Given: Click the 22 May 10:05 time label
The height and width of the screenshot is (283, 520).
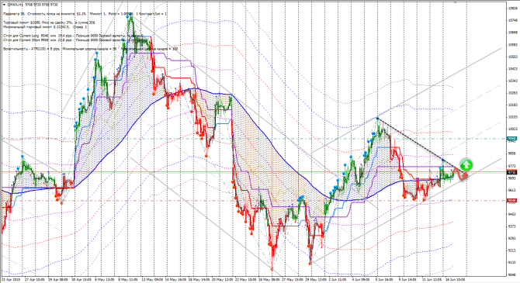Looking at the screenshot, I should 245,279.
